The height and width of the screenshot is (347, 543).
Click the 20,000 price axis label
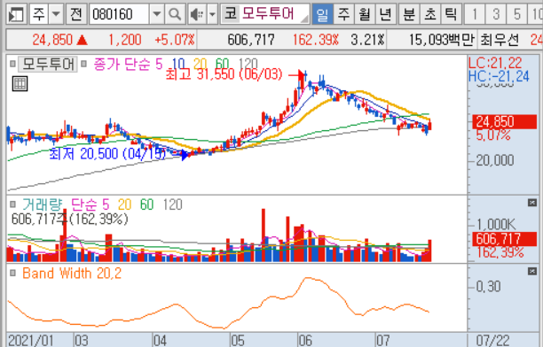click(x=495, y=160)
